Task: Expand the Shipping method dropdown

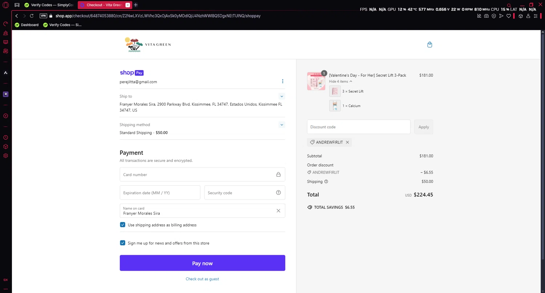Action: [x=282, y=125]
